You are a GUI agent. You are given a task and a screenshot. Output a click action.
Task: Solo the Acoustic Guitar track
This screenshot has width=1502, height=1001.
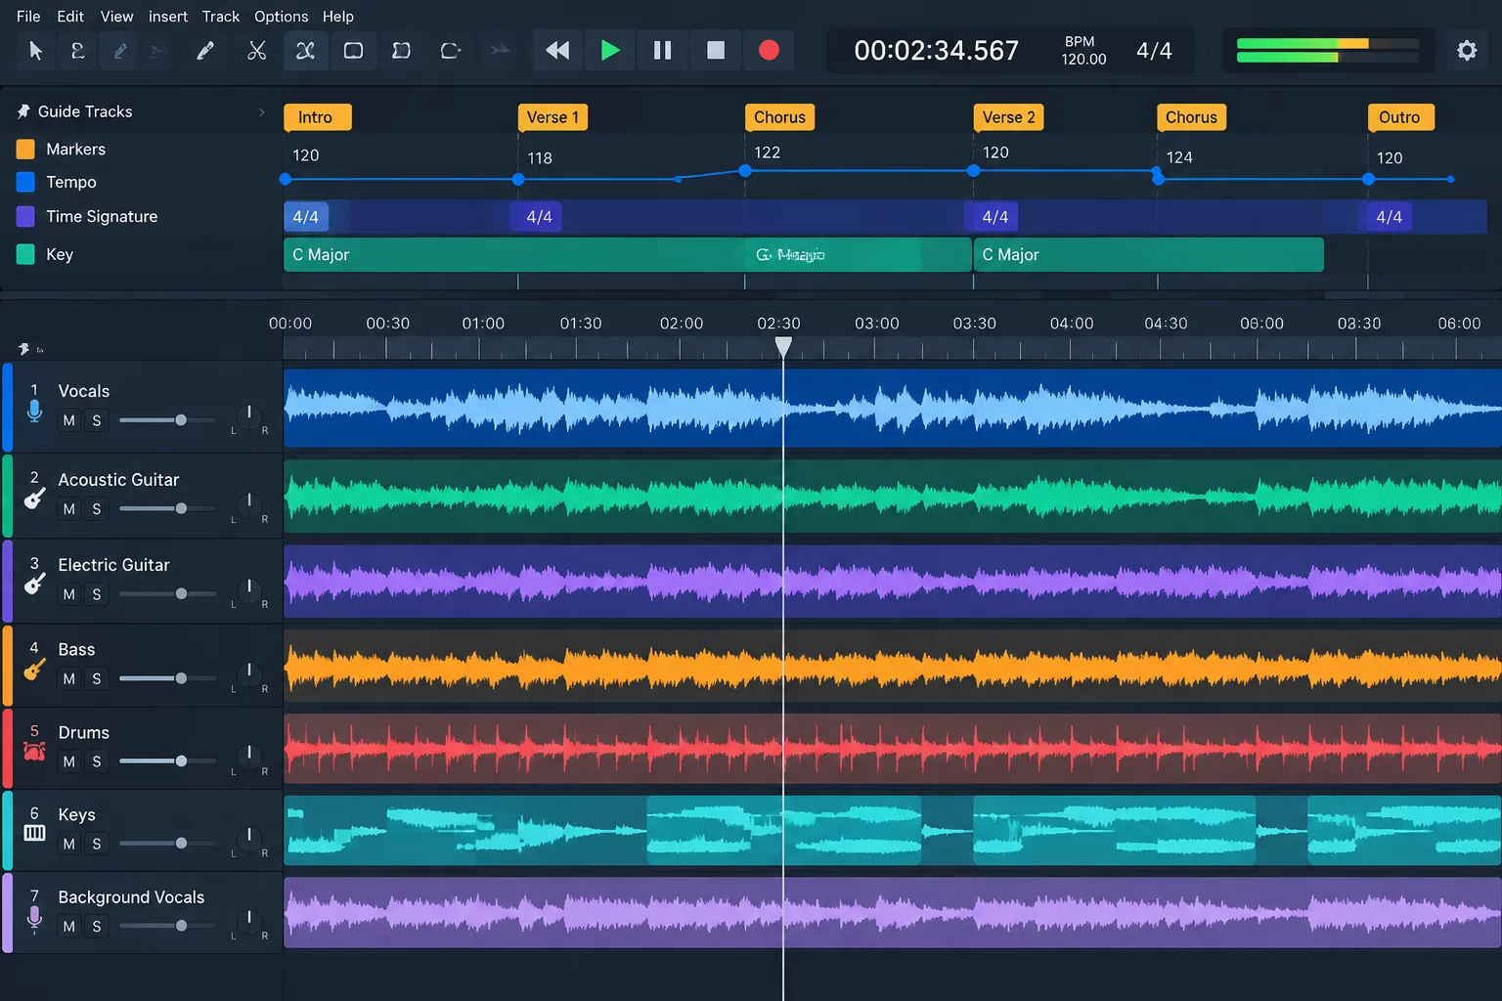click(x=96, y=508)
